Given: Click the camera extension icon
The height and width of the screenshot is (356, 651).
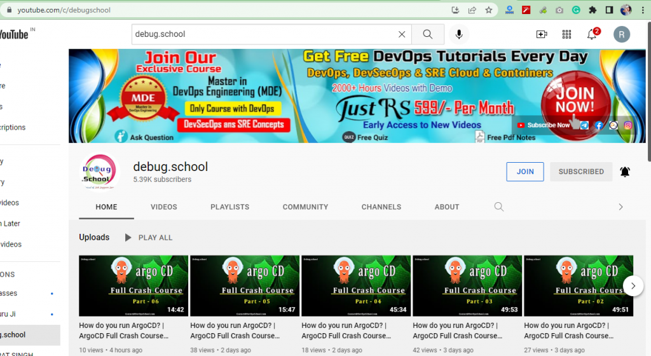Looking at the screenshot, I should pos(559,10).
